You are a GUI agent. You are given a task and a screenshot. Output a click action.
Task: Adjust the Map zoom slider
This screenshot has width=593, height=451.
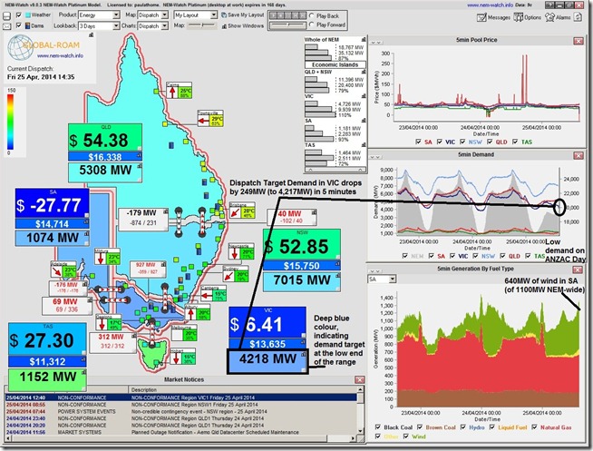click(x=203, y=25)
